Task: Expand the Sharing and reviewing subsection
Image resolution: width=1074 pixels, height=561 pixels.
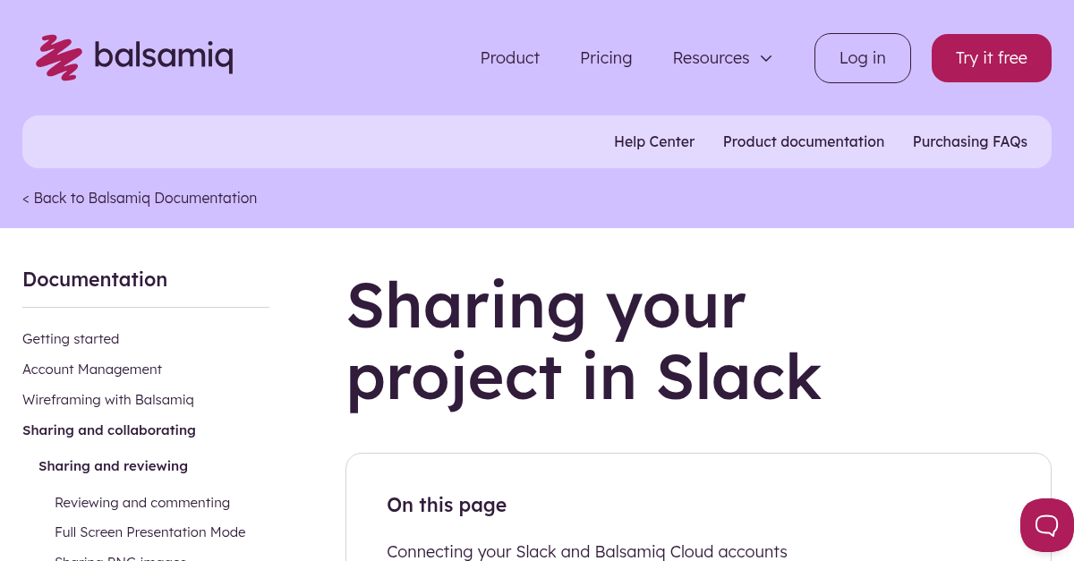Action: pos(113,465)
